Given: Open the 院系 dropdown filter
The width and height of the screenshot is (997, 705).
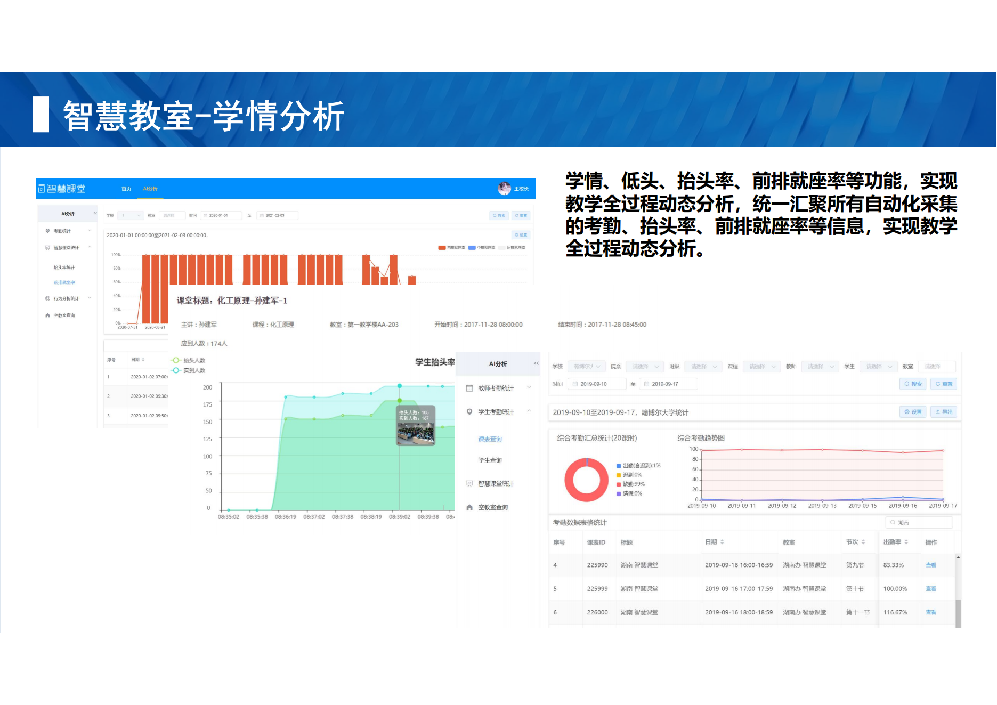Looking at the screenshot, I should 645,367.
